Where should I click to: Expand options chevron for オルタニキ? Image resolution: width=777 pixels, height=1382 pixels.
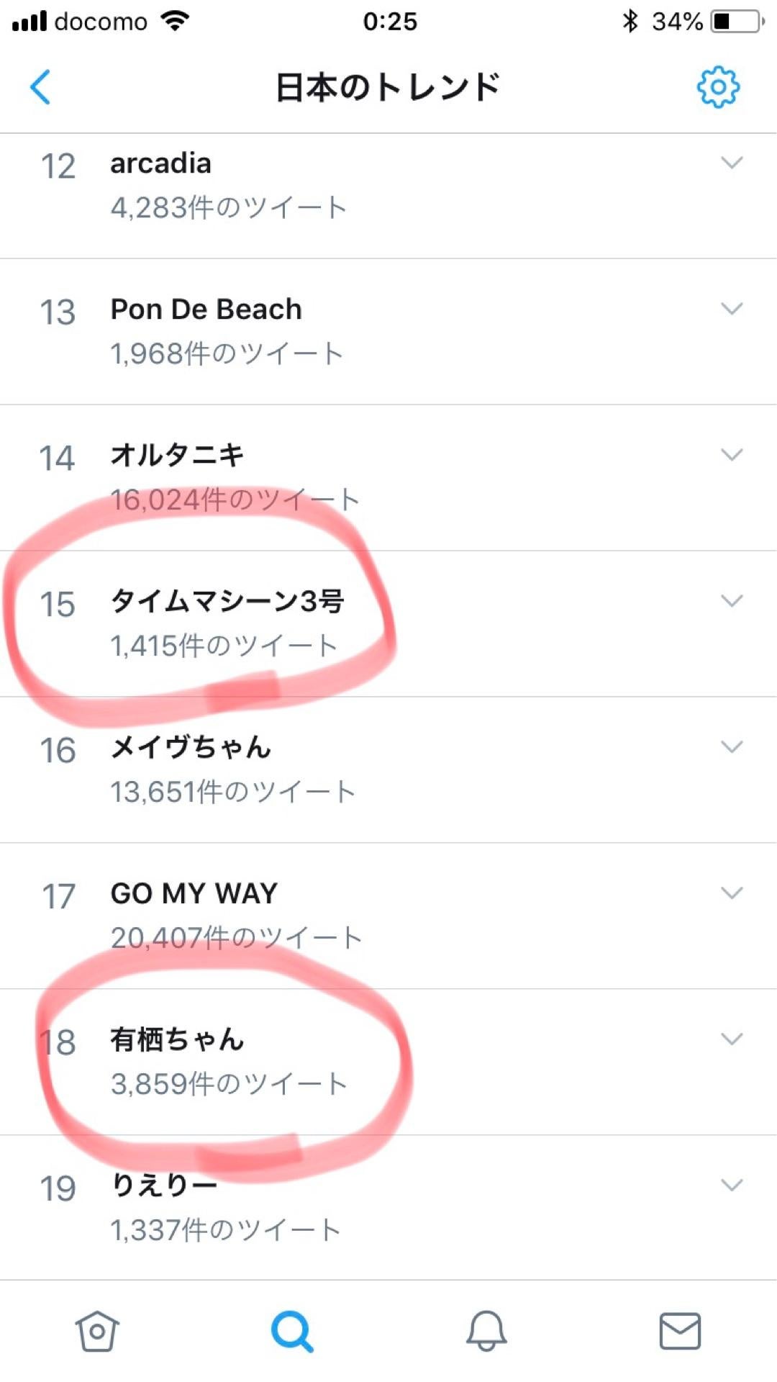[x=732, y=455]
